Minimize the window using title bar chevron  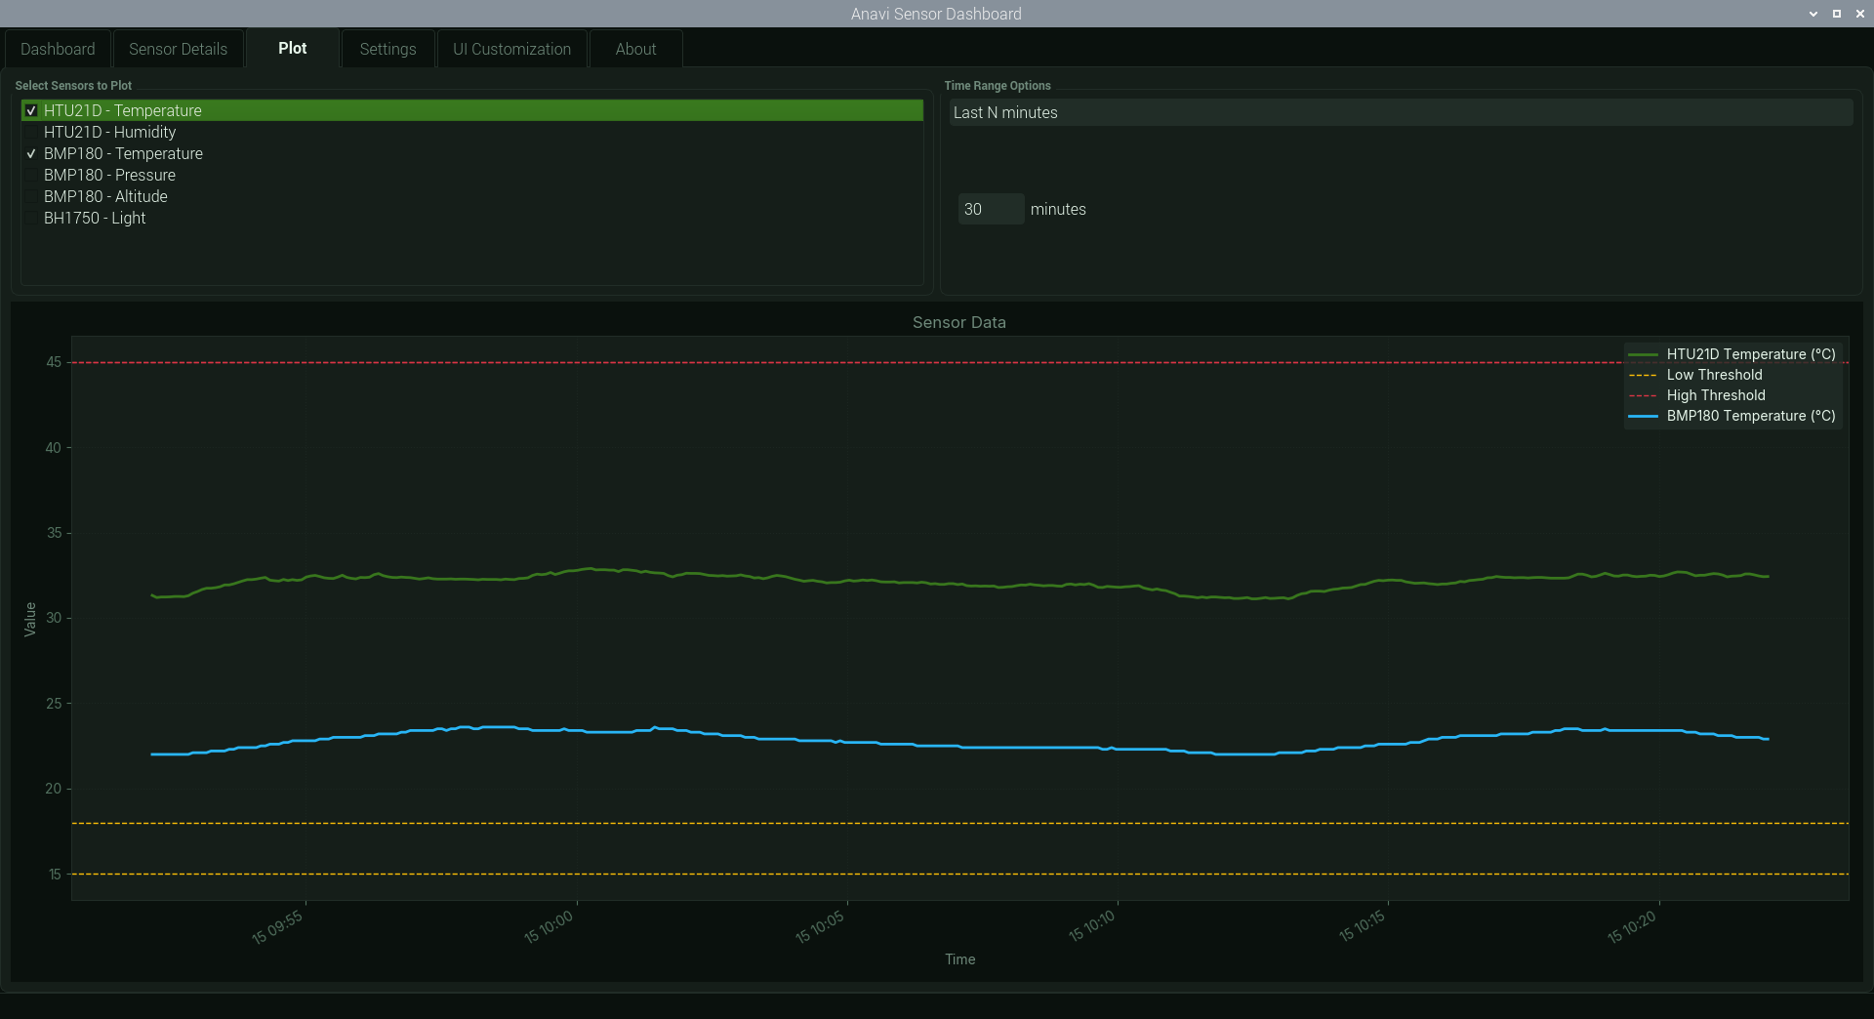click(1813, 14)
